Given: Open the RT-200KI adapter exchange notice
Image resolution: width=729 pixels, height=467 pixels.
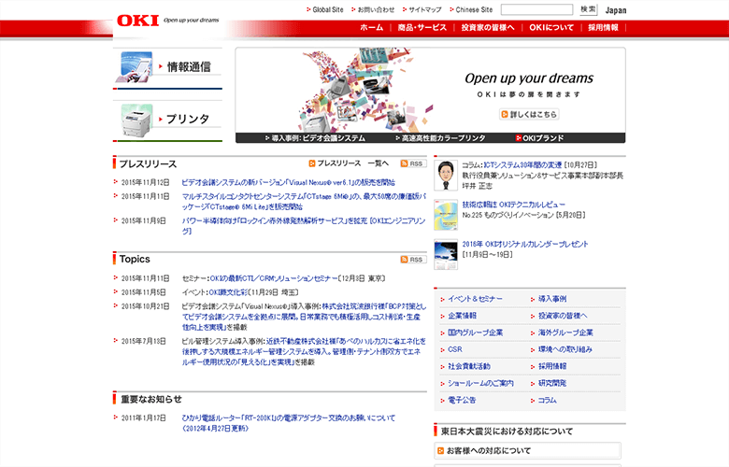Looking at the screenshot, I should 288,423.
